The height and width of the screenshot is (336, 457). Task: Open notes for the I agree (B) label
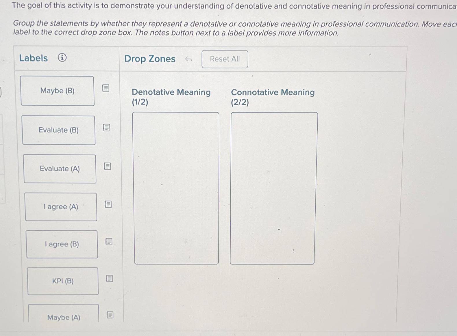(x=109, y=242)
